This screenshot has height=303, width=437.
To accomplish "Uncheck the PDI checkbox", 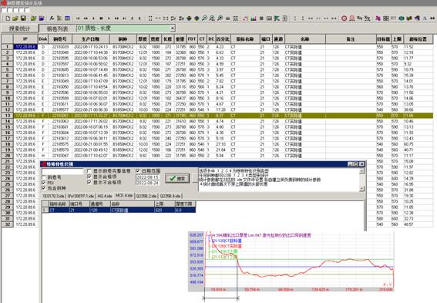I will (44, 183).
